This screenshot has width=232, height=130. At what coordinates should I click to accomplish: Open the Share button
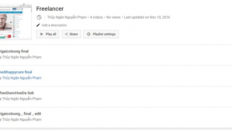(71, 34)
